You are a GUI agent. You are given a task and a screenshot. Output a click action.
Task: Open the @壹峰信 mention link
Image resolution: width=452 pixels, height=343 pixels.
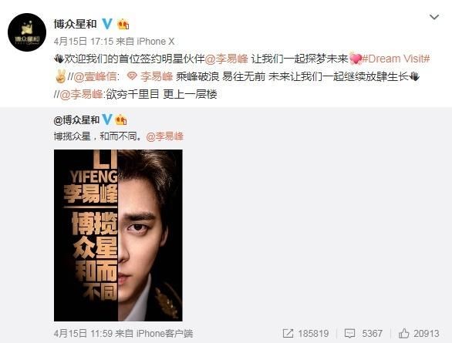tap(96, 76)
